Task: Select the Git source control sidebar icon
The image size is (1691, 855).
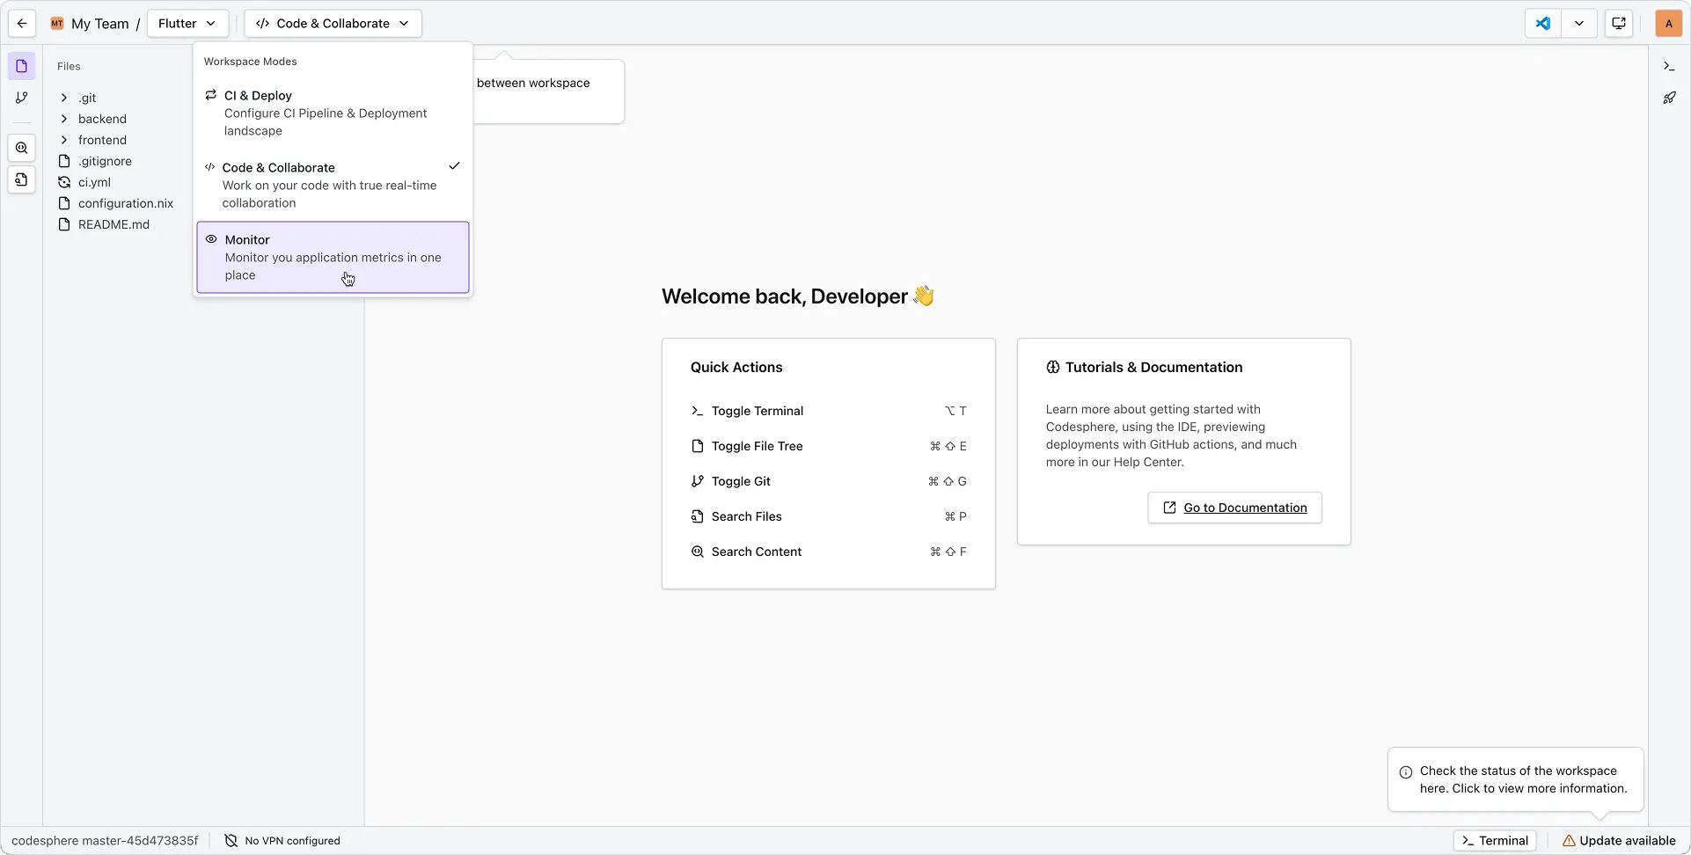Action: point(21,98)
